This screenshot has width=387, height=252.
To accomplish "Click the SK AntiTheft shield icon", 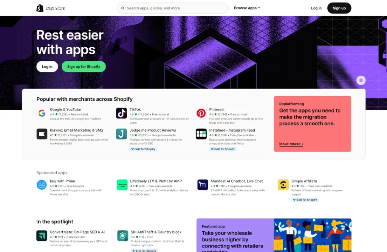I will (x=122, y=236).
